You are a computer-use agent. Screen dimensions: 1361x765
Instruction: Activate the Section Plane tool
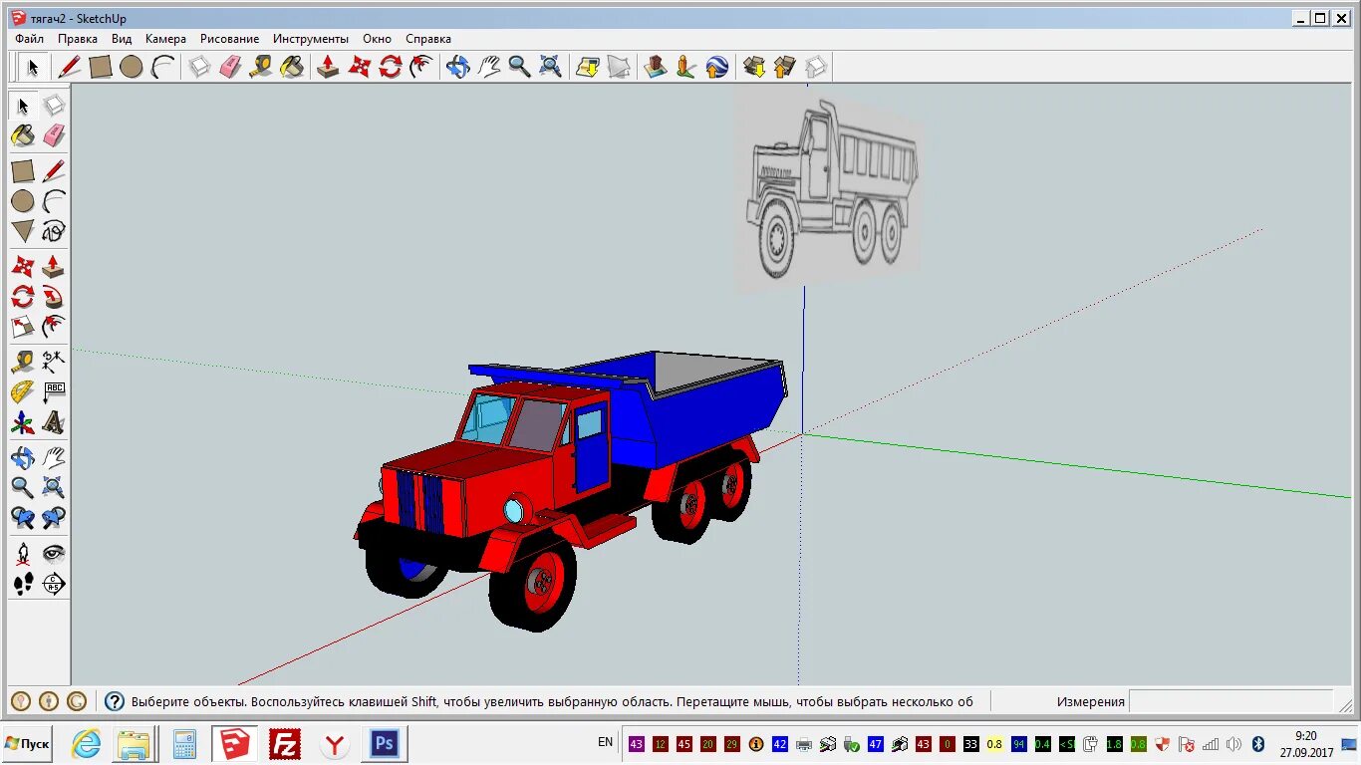pyautogui.click(x=54, y=584)
